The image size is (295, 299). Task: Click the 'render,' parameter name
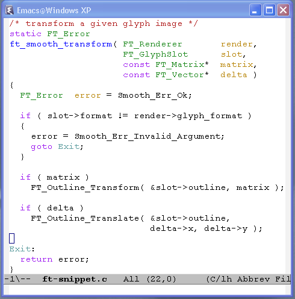point(238,44)
